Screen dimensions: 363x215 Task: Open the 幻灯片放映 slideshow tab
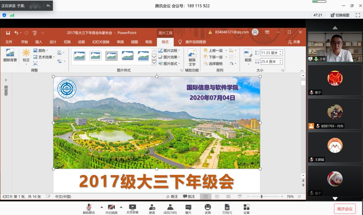coord(101,42)
